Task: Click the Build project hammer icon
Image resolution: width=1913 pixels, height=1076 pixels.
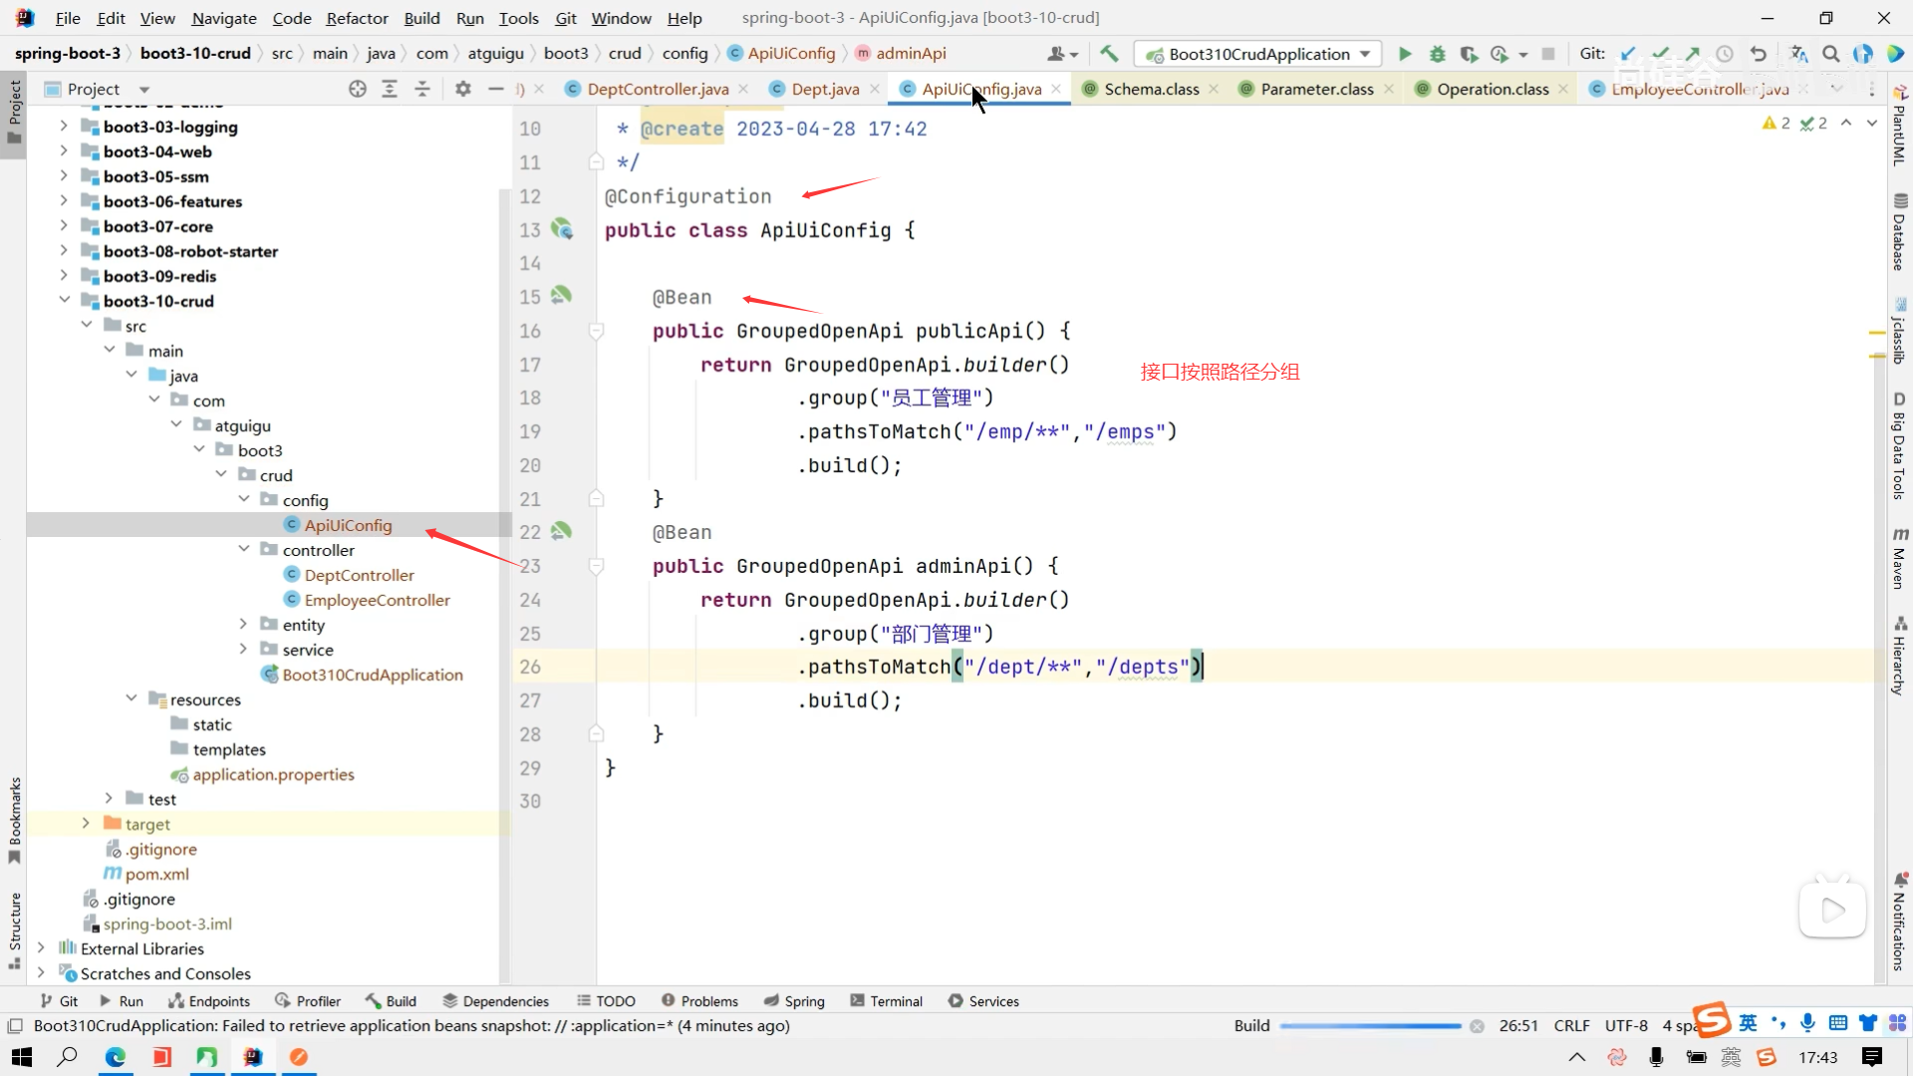Action: [1109, 54]
